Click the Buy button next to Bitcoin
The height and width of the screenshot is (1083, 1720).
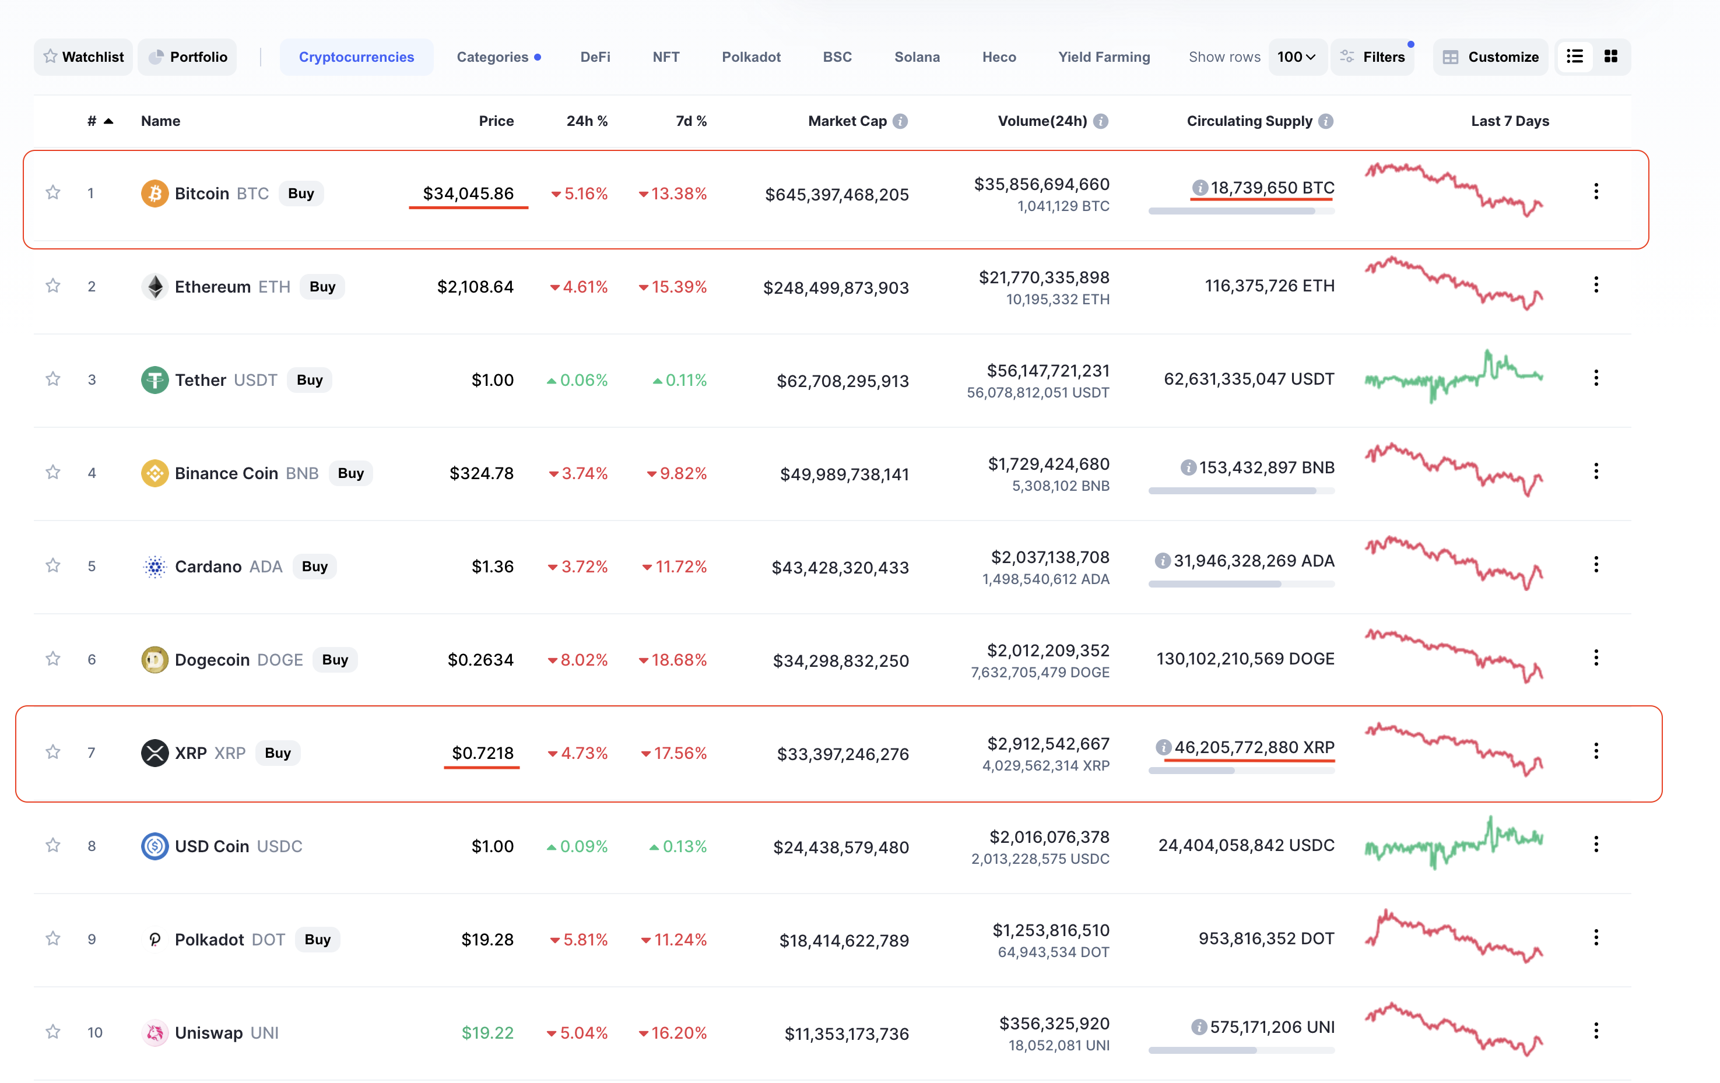[x=301, y=193]
